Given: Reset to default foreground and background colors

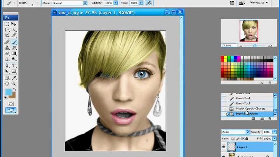Looking at the screenshot, I should click(6, 97).
